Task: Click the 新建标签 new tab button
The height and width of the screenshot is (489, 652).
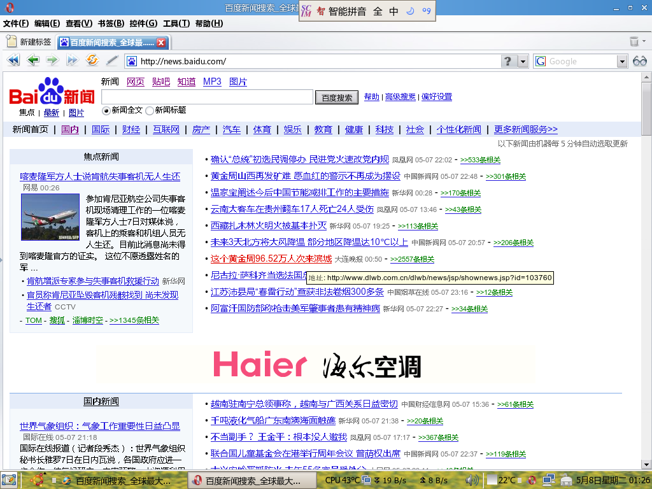Action: 29,42
